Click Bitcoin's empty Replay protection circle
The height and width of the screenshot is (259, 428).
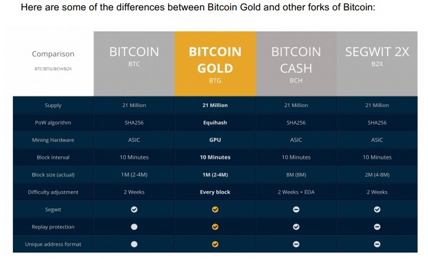coord(134,227)
